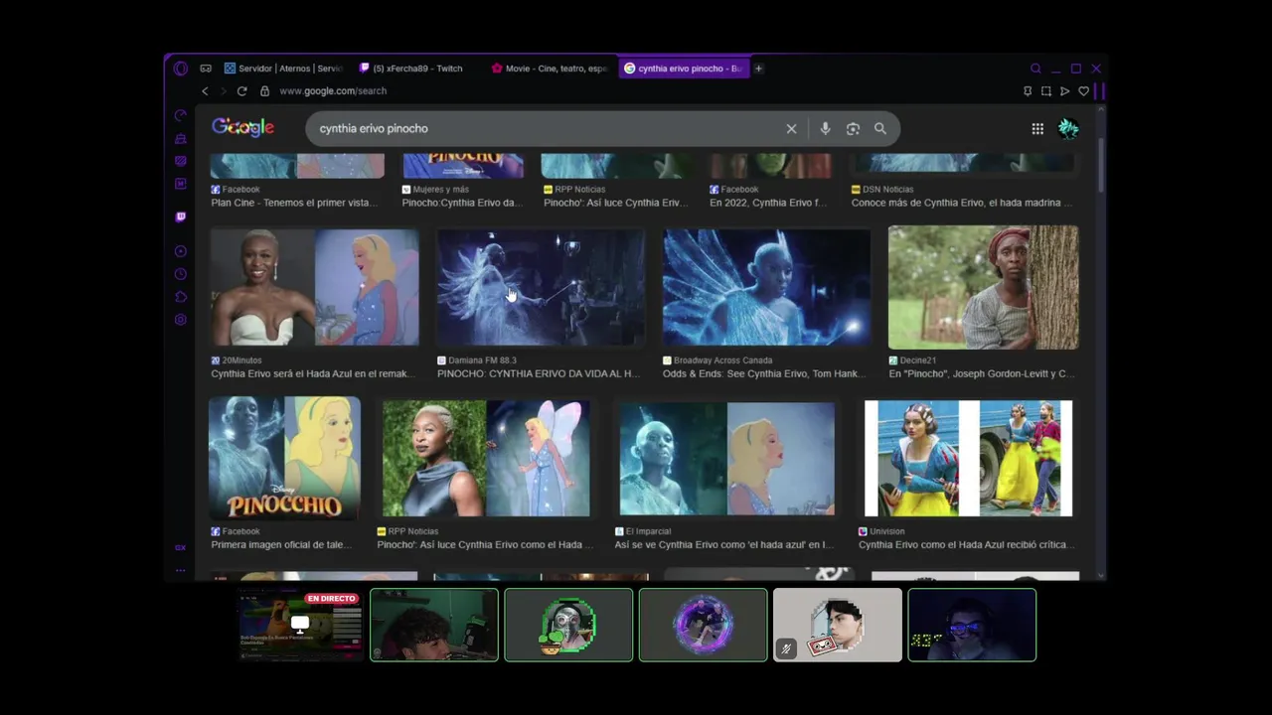1272x715 pixels.
Task: Select the purple ring avatar participant tile
Action: coord(704,625)
